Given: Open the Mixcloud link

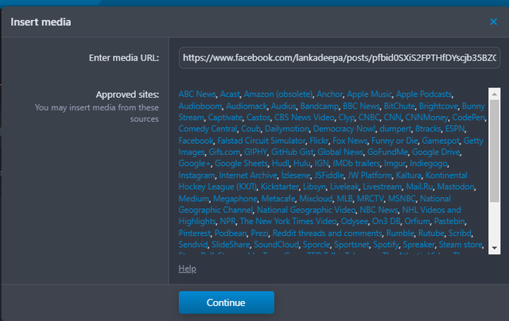Looking at the screenshot, I should 316,199.
